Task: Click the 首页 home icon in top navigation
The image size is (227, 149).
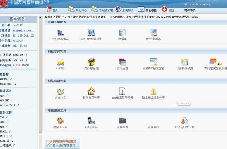Action: click(49, 9)
